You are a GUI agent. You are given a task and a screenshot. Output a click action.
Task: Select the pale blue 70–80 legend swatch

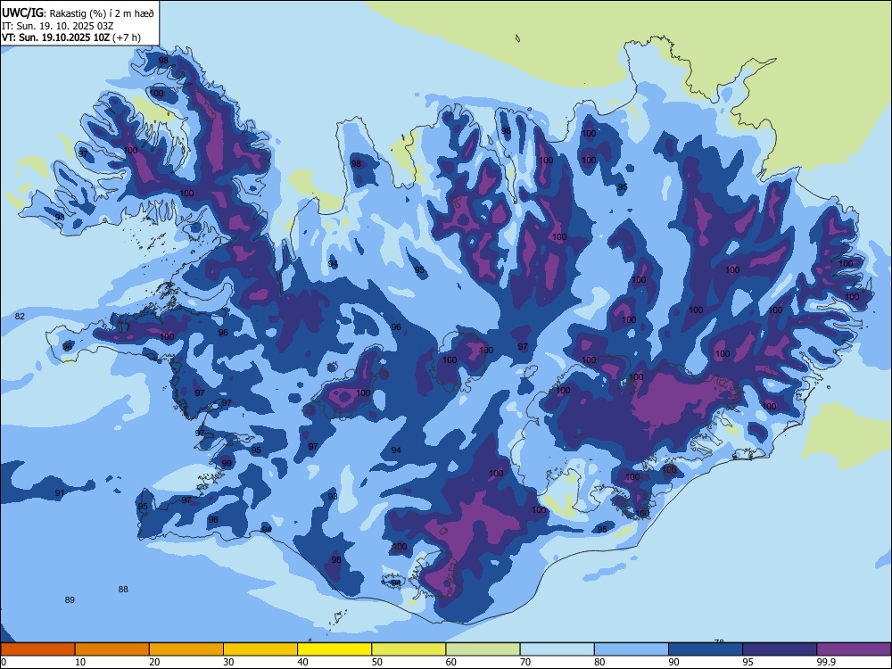coord(557,649)
